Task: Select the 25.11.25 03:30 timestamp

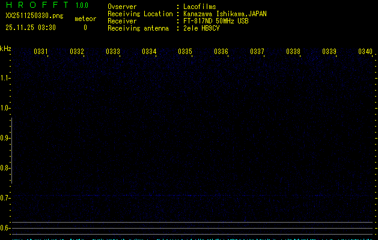Action: click(x=31, y=28)
